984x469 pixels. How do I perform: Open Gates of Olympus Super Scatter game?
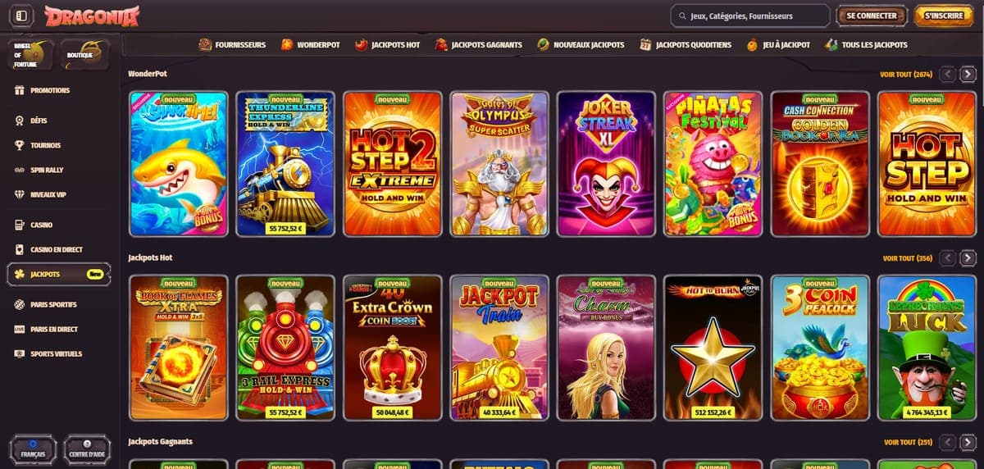point(499,164)
